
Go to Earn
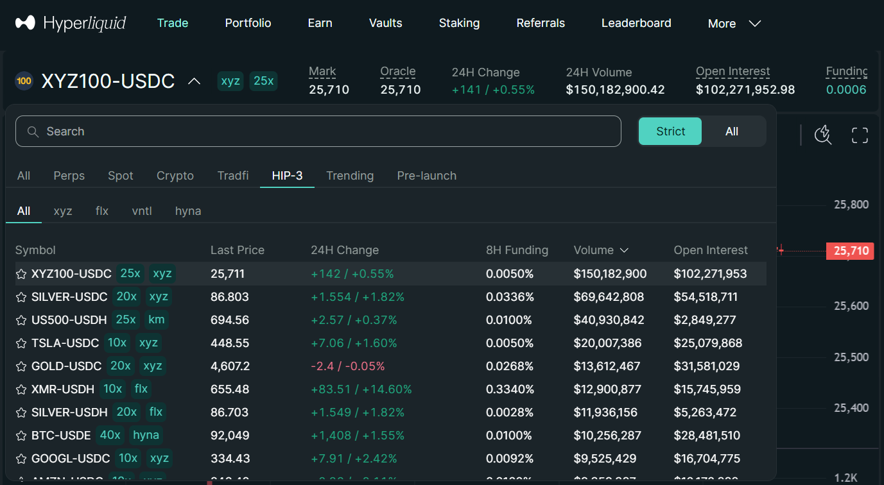pos(320,23)
